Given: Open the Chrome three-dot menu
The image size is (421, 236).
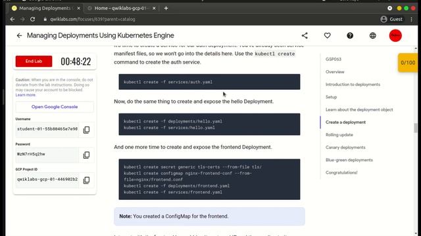Looking at the screenshot, I should pos(412,19).
